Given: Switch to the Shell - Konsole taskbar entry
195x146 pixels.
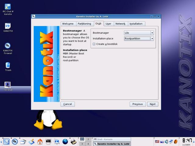Looking at the screenshot, I should click(x=112, y=139).
